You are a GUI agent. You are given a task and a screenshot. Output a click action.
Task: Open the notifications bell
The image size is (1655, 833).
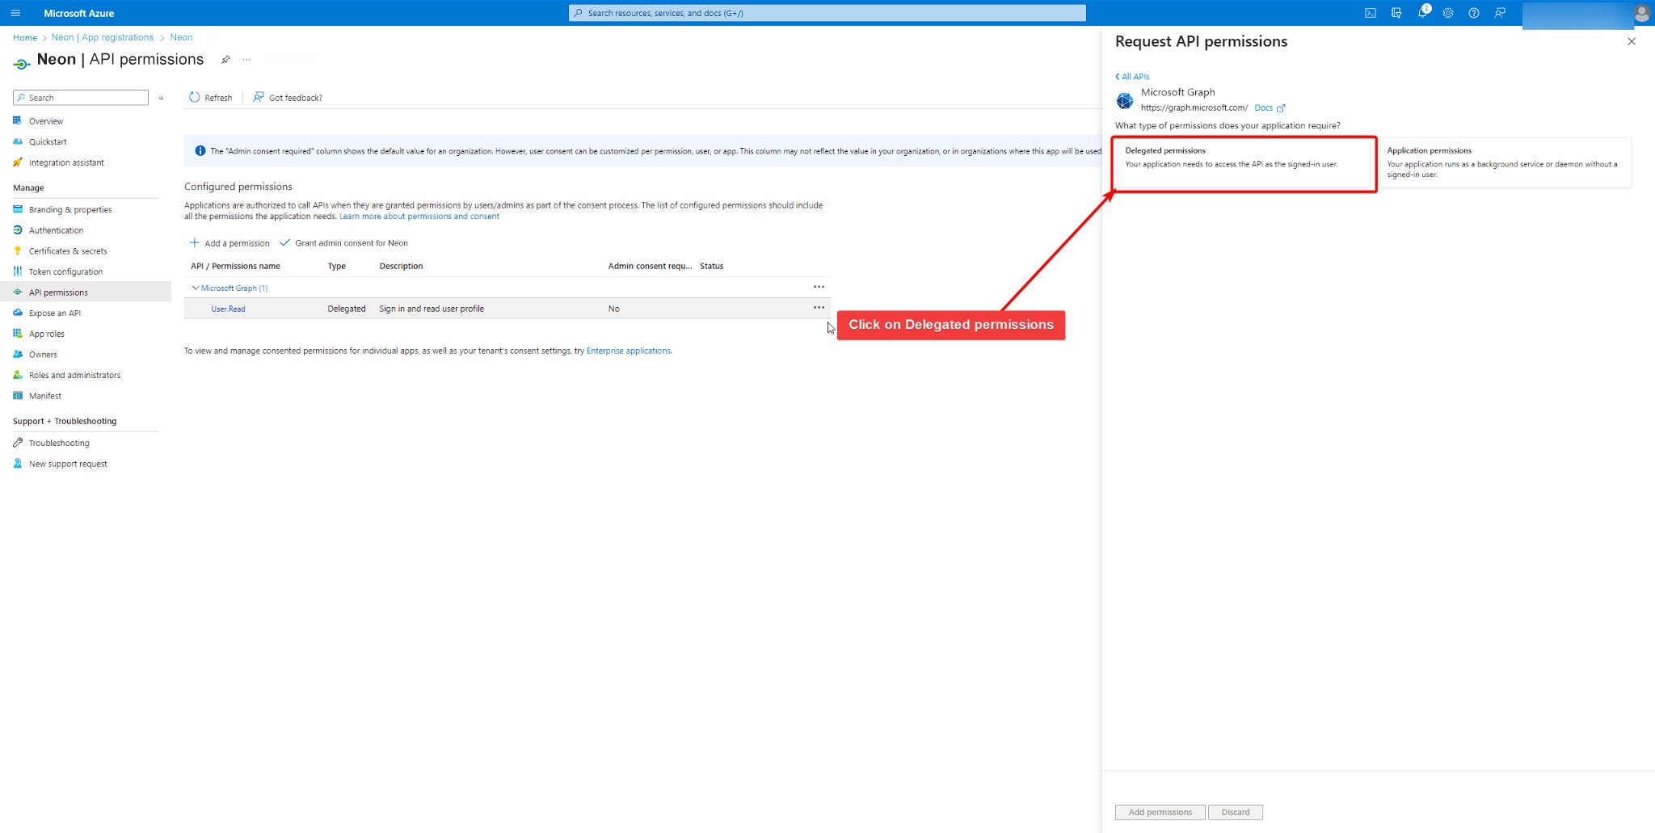tap(1421, 13)
